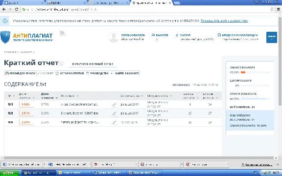The width and height of the screenshot is (282, 176).
Task: Open the Баллов points section
Action: coord(160,37)
